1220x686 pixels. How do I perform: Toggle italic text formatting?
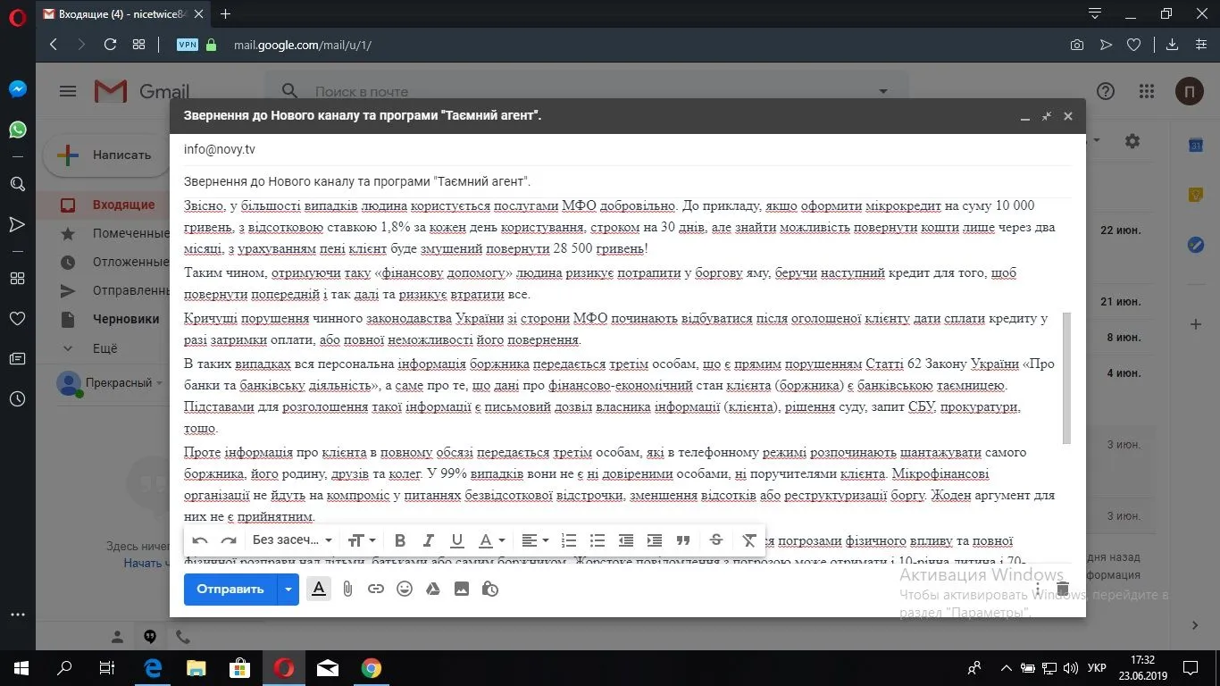coord(429,540)
